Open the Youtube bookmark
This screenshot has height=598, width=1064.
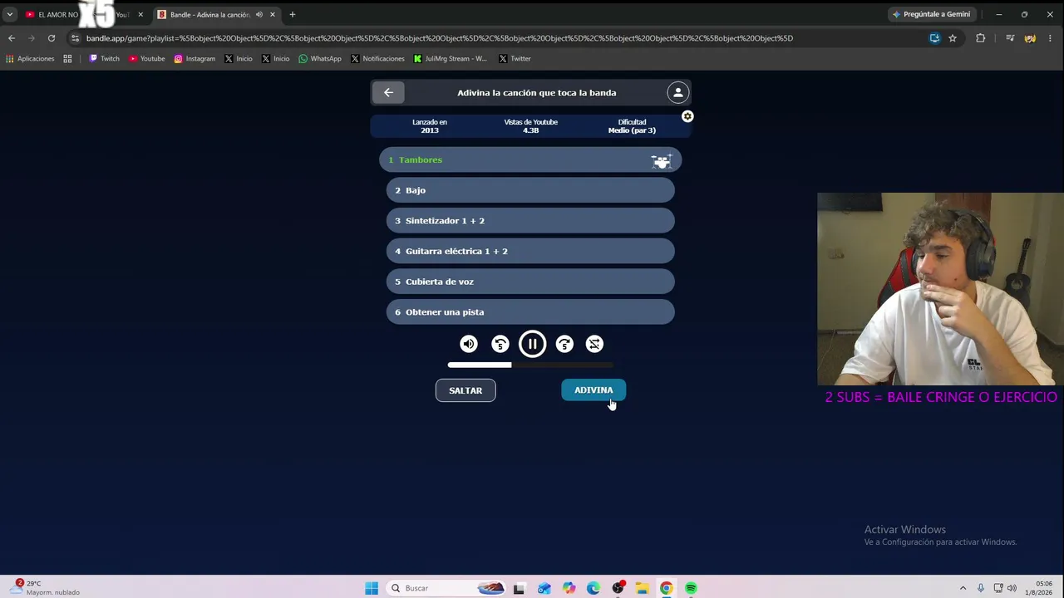pyautogui.click(x=147, y=59)
